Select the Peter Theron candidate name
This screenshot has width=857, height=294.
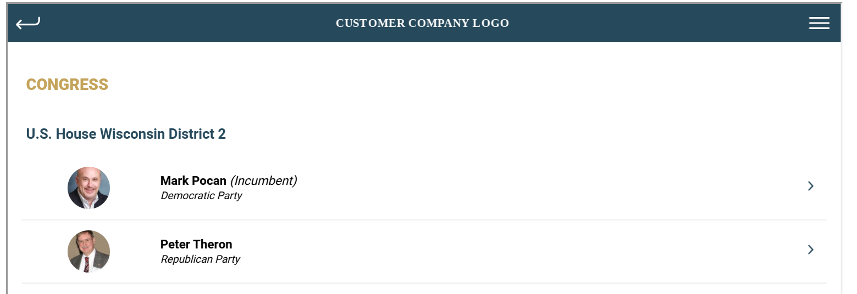point(196,244)
